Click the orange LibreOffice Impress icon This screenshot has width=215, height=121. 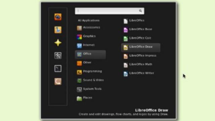(x=125, y=56)
